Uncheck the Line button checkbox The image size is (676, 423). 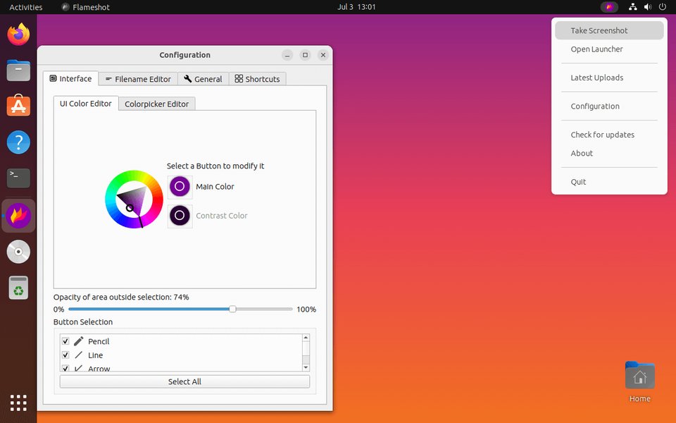[65, 355]
